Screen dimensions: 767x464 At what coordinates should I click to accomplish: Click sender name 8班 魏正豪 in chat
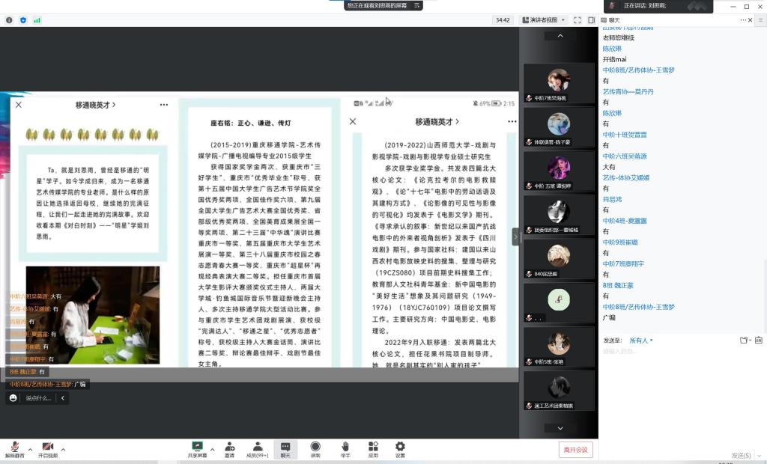tap(618, 285)
